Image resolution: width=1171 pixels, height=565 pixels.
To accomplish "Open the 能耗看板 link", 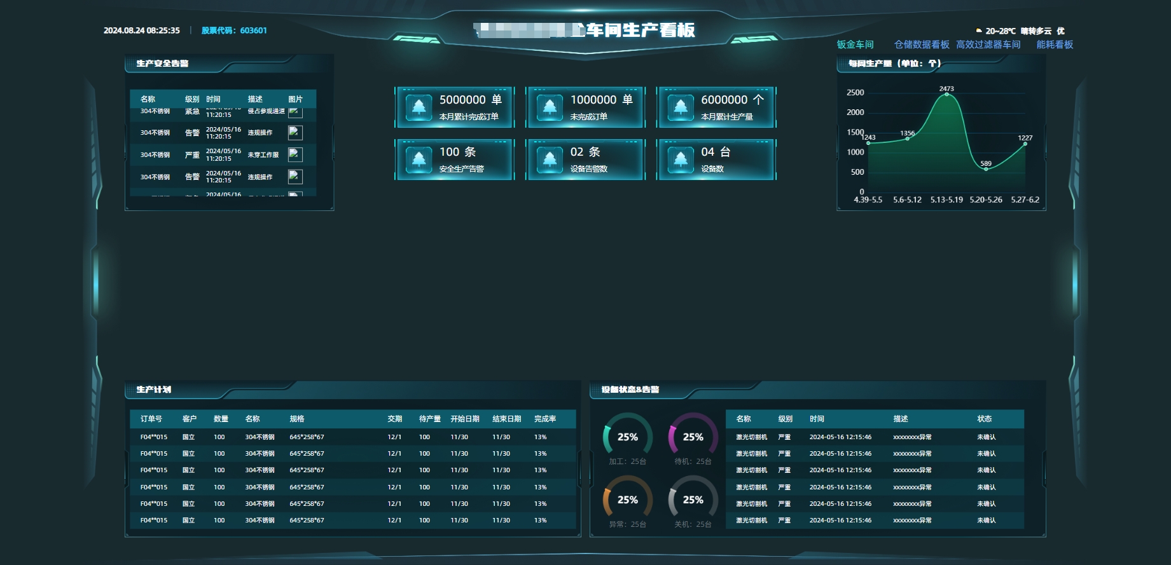I will pyautogui.click(x=1055, y=44).
